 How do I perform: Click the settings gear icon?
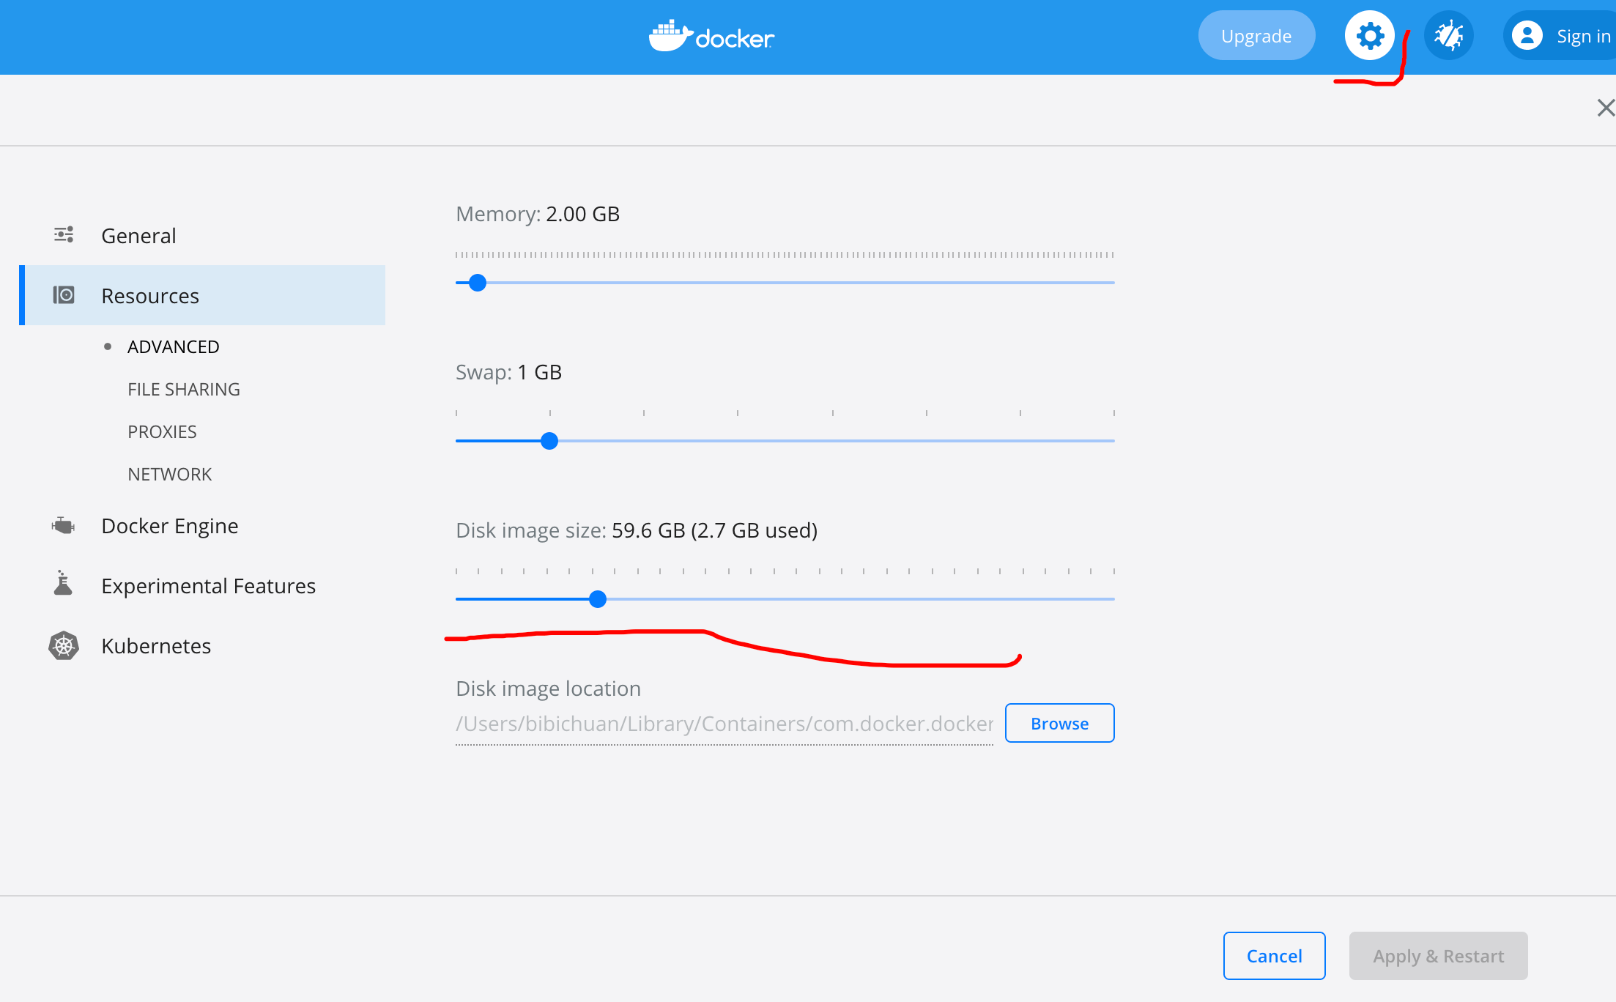(1369, 35)
